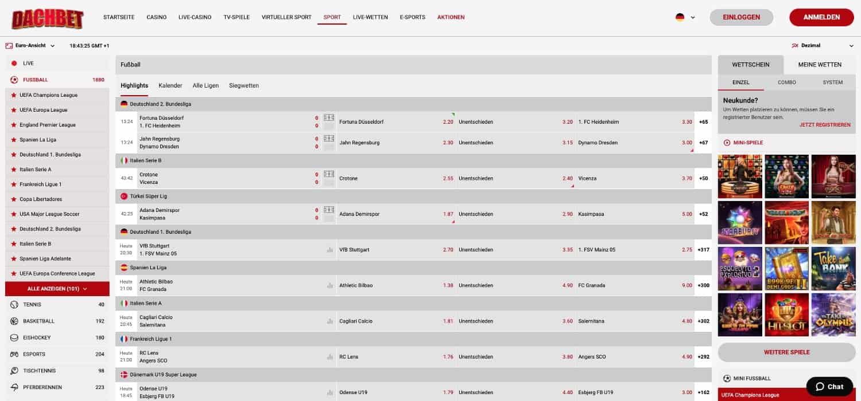The width and height of the screenshot is (861, 401).
Task: Switch to Meine Wetten tab
Action: [x=819, y=65]
